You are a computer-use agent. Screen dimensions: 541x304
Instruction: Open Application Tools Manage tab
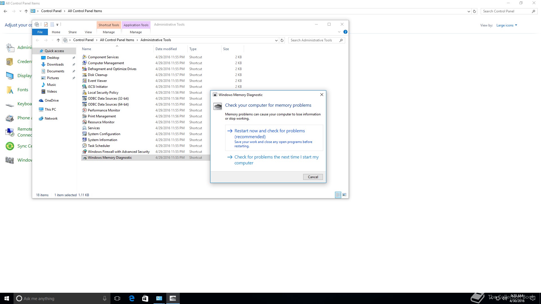tap(136, 32)
